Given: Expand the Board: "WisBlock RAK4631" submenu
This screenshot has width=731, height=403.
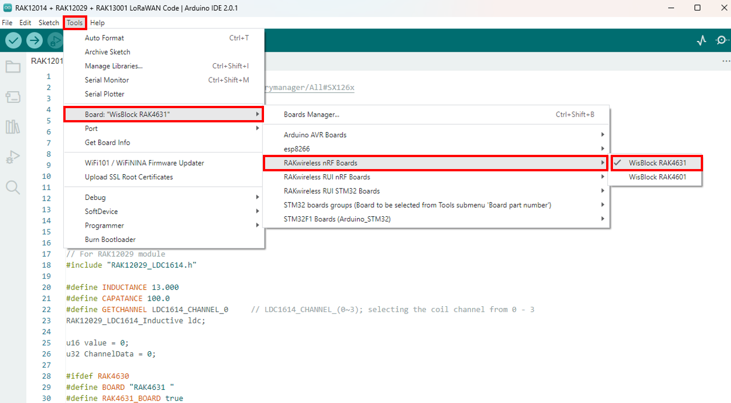Looking at the screenshot, I should pos(163,114).
